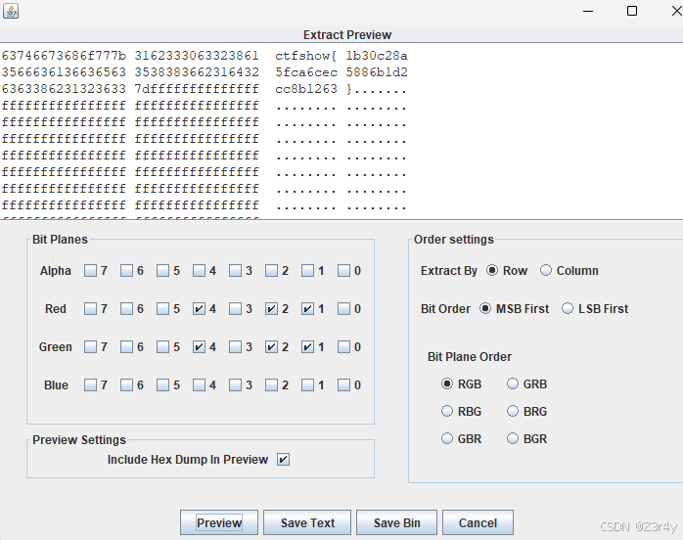Maximize the Extract Preview window
Screen dimensions: 683x540
(632, 11)
